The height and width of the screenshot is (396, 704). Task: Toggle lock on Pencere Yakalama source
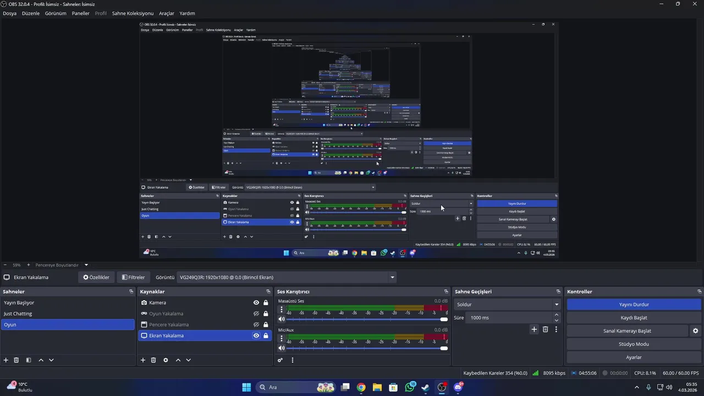coord(266,324)
